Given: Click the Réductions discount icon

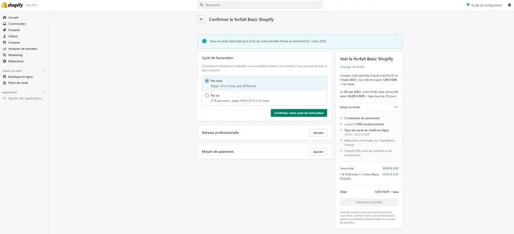Looking at the screenshot, I should 5,61.
